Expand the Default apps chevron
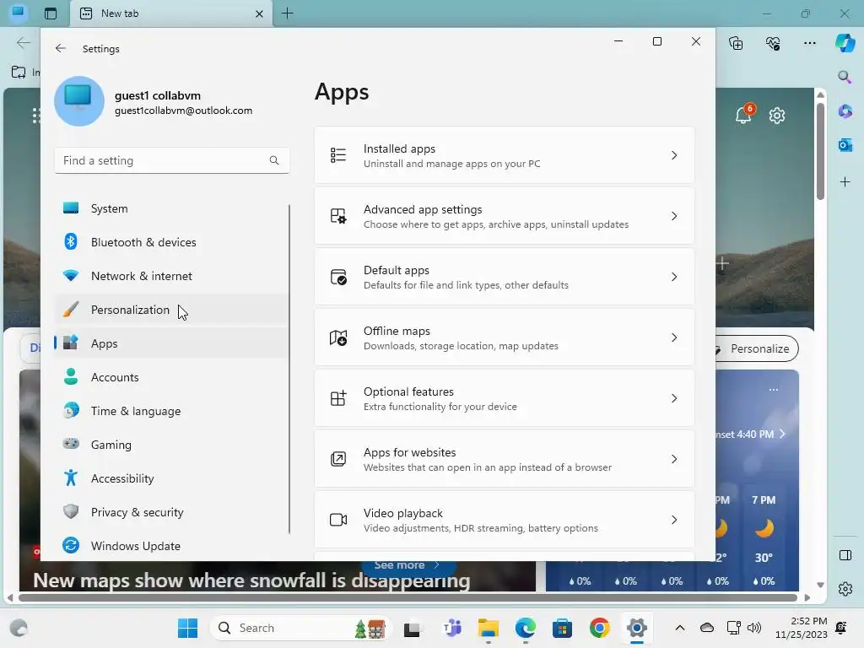Viewport: 864px width, 648px height. pos(674,277)
